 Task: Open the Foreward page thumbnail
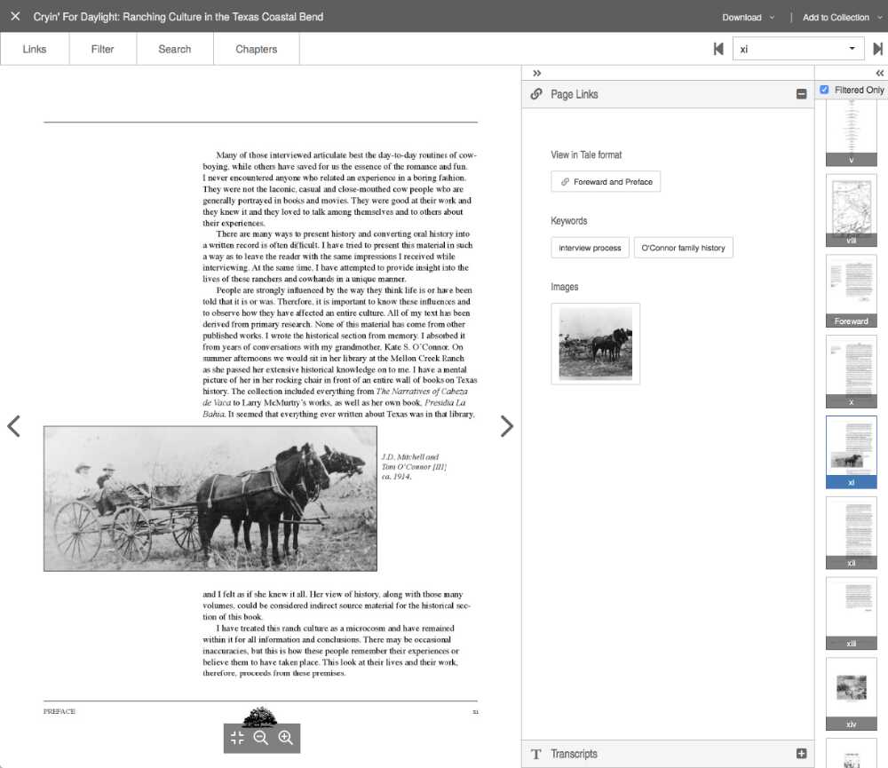852,290
